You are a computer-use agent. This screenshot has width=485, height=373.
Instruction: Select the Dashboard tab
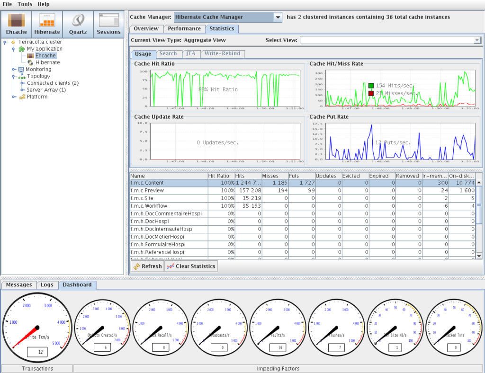tap(77, 285)
